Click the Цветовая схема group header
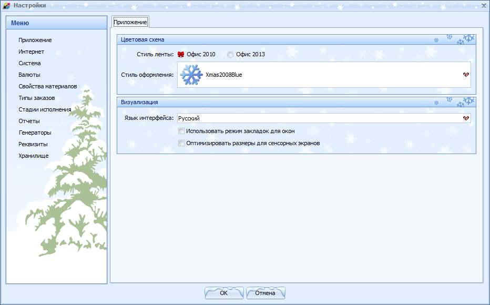Viewport: 490px width, 305px height. click(x=296, y=39)
